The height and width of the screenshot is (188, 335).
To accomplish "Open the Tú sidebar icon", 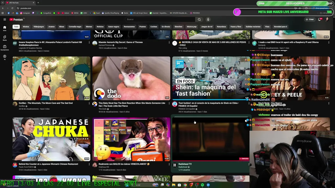I will click(5, 57).
